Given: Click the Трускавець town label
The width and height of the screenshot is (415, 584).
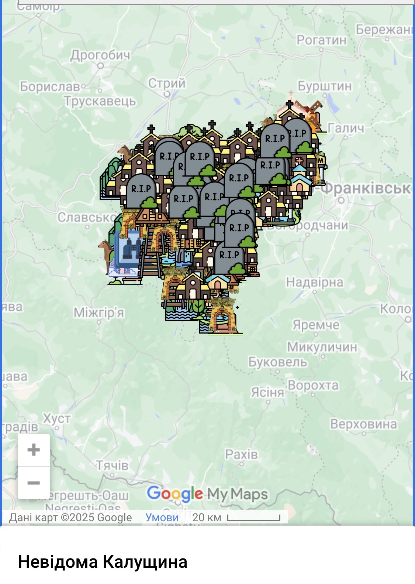Looking at the screenshot, I should point(100,101).
